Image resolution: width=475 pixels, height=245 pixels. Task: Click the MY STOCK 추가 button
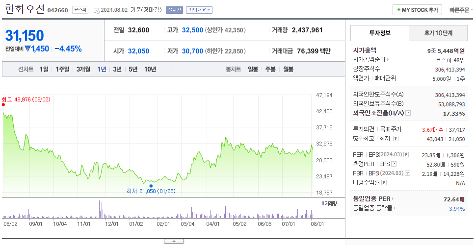click(x=418, y=10)
